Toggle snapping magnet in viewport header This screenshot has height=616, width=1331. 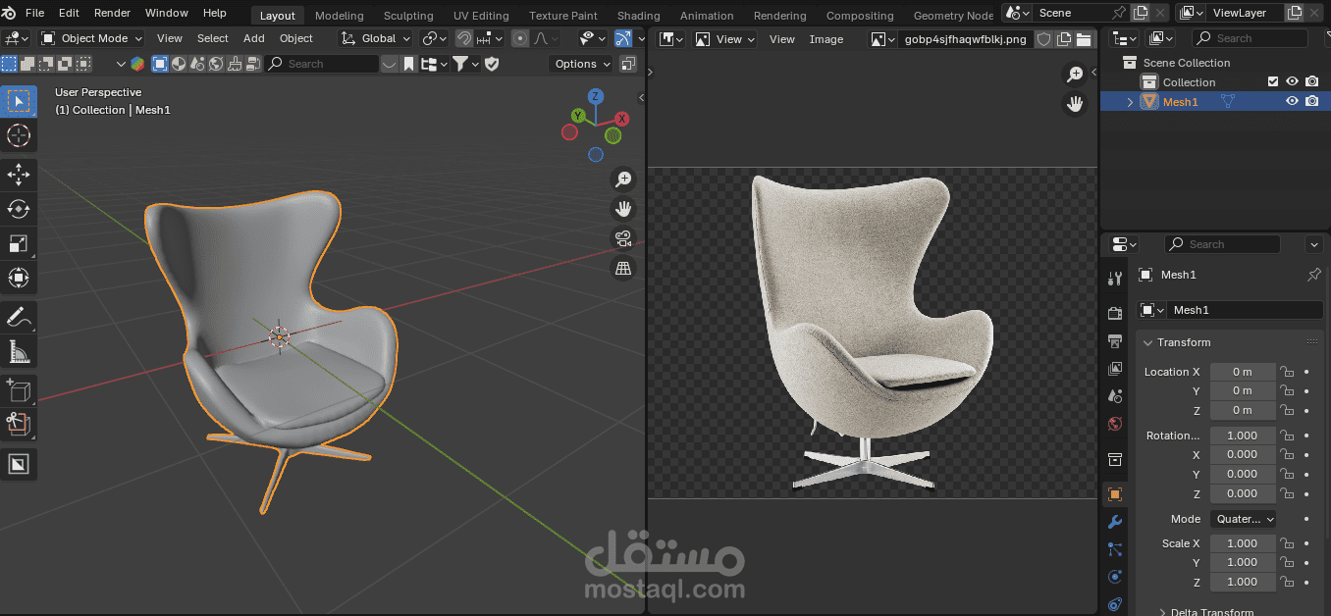click(x=464, y=38)
